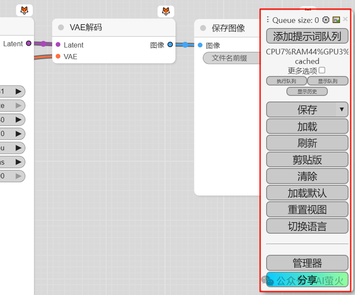This screenshot has width=355, height=295.
Task: Click the 加载 button
Action: 307,126
